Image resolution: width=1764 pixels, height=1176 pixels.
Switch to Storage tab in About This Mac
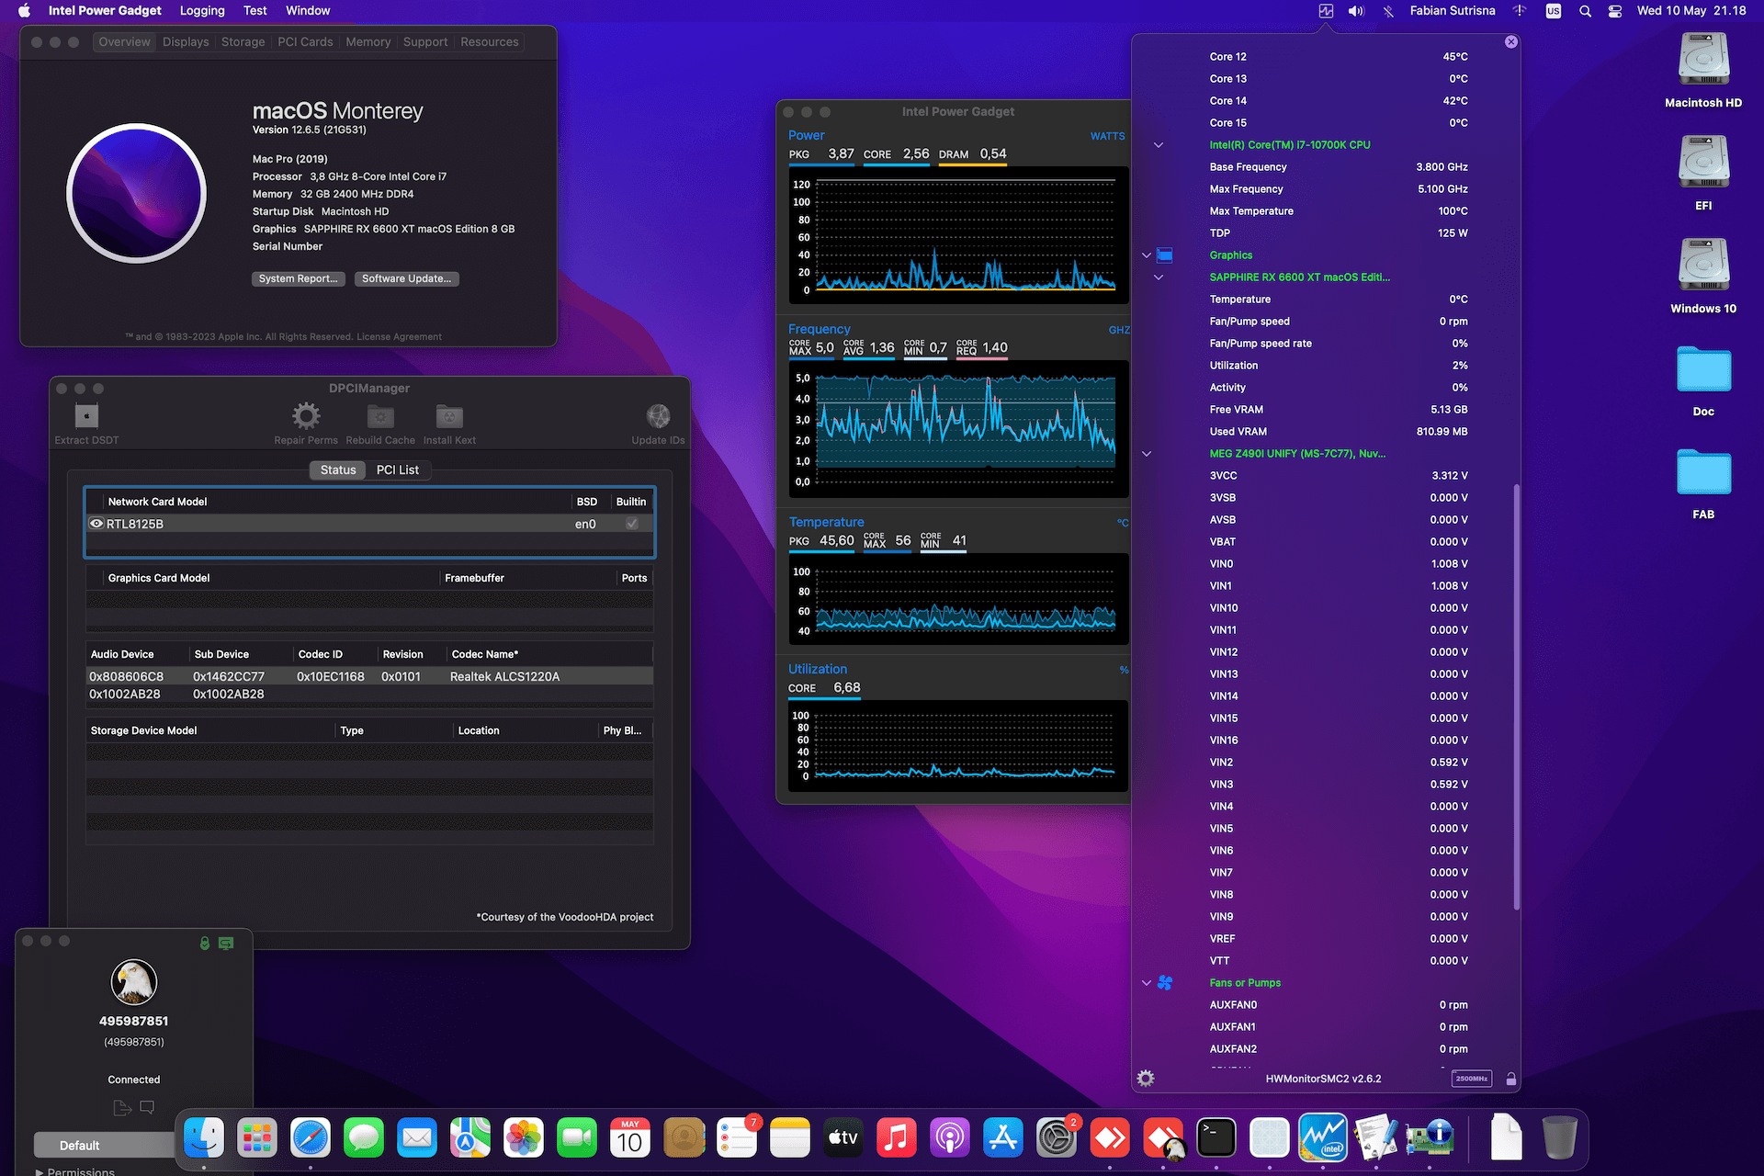click(243, 42)
